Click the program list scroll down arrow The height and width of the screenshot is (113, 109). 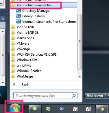80,77
